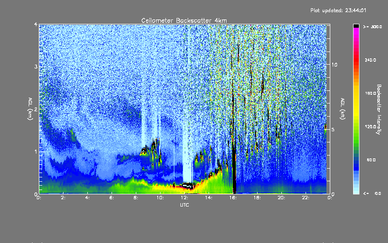Click the "<= 0.0" colorbar label
The height and width of the screenshot is (243, 388).
[372, 193]
